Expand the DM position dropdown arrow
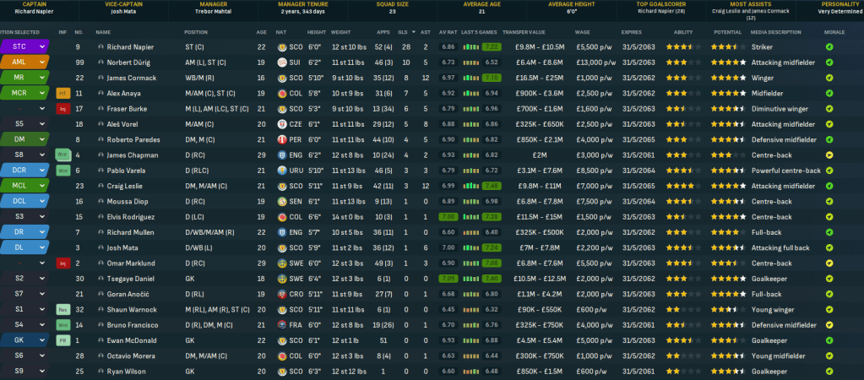 tap(42, 139)
